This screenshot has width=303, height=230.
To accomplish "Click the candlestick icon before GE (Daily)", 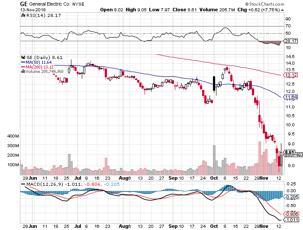I will [x=23, y=57].
